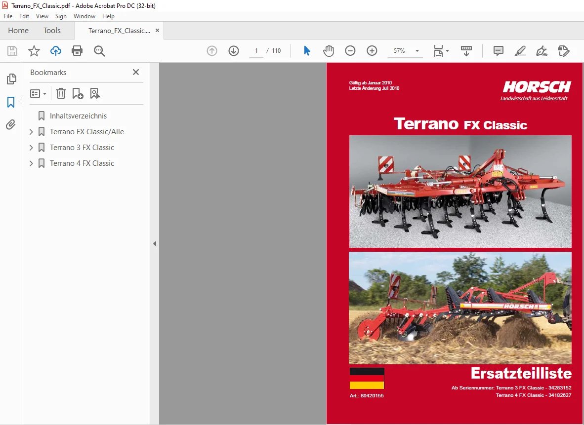Screen dimensions: 584x425
Task: Open the Sign menu
Action: [61, 16]
